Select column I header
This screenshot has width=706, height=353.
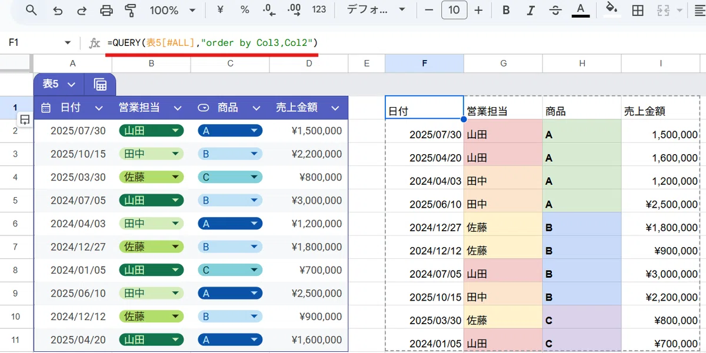[x=661, y=64]
